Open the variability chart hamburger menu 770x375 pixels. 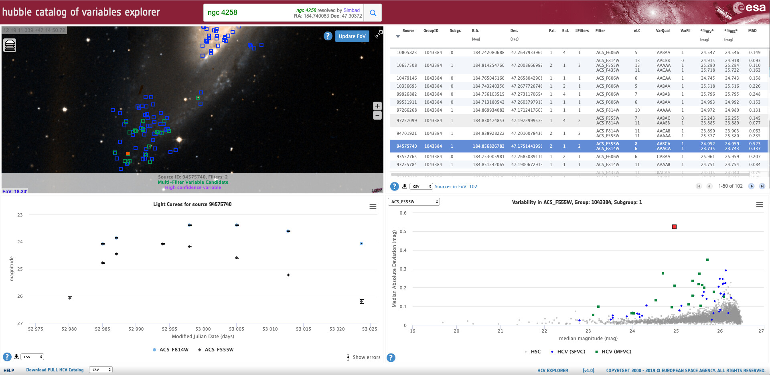pos(759,205)
